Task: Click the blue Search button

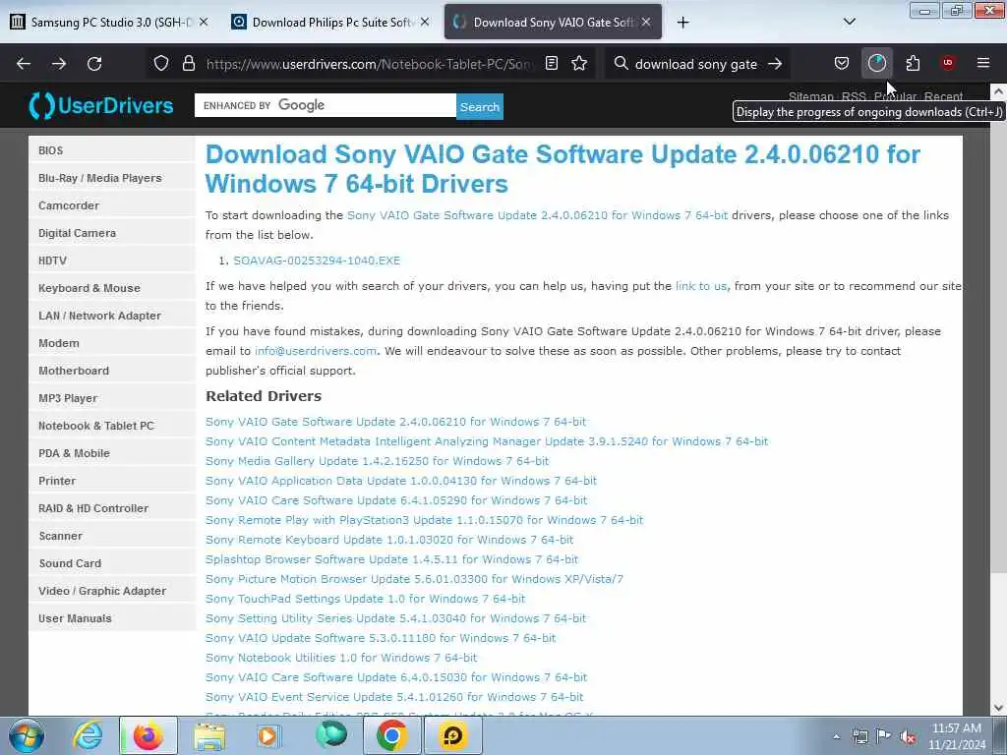Action: point(480,106)
